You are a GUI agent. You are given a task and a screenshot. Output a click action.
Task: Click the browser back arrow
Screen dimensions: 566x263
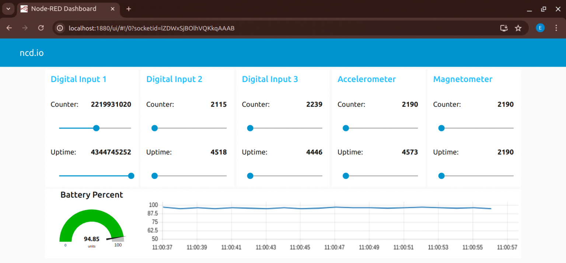[9, 28]
